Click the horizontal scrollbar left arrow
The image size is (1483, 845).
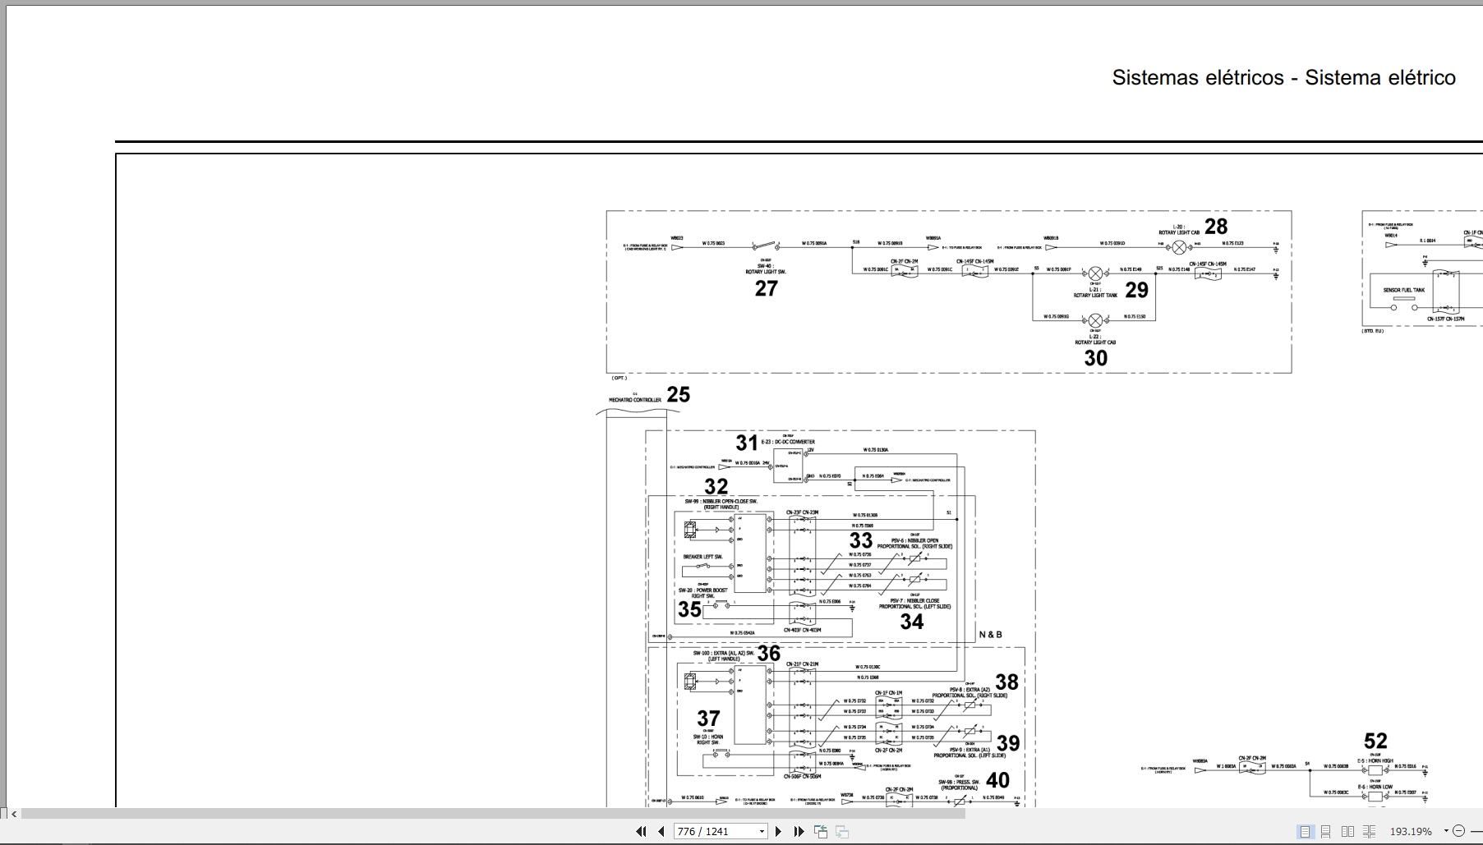click(x=14, y=814)
